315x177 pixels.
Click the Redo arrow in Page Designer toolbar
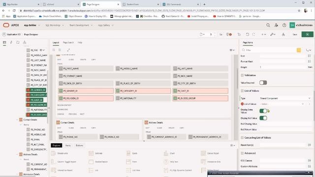tap(254, 34)
